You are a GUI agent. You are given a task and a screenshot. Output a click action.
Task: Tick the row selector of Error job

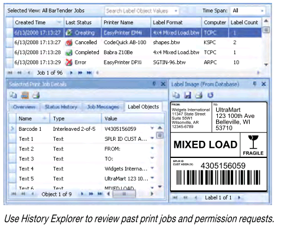pos(9,62)
